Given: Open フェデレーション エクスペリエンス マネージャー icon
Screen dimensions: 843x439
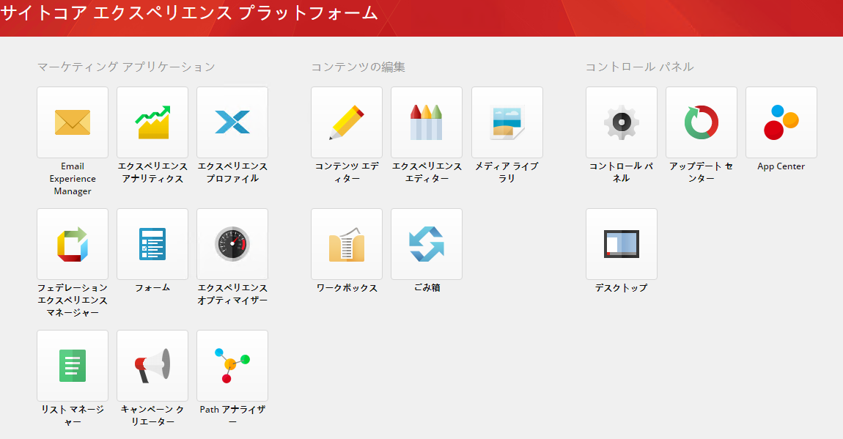Looking at the screenshot, I should [x=73, y=244].
